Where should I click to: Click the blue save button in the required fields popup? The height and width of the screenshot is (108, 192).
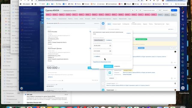108,66
